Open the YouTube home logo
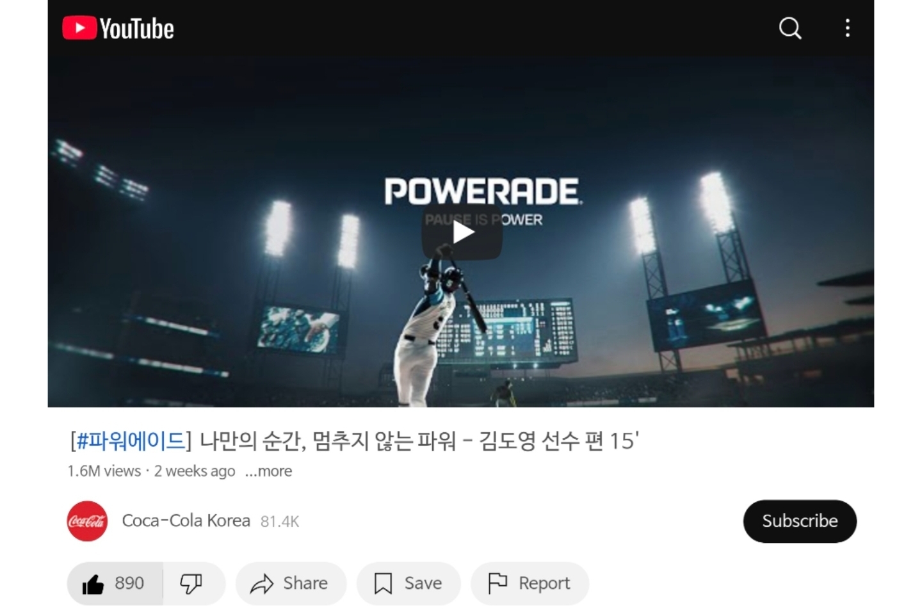The height and width of the screenshot is (612, 922). 118,28
